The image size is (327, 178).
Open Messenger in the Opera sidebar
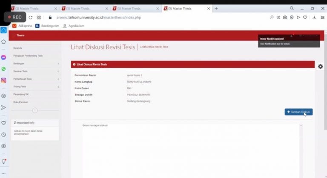pos(3,57)
